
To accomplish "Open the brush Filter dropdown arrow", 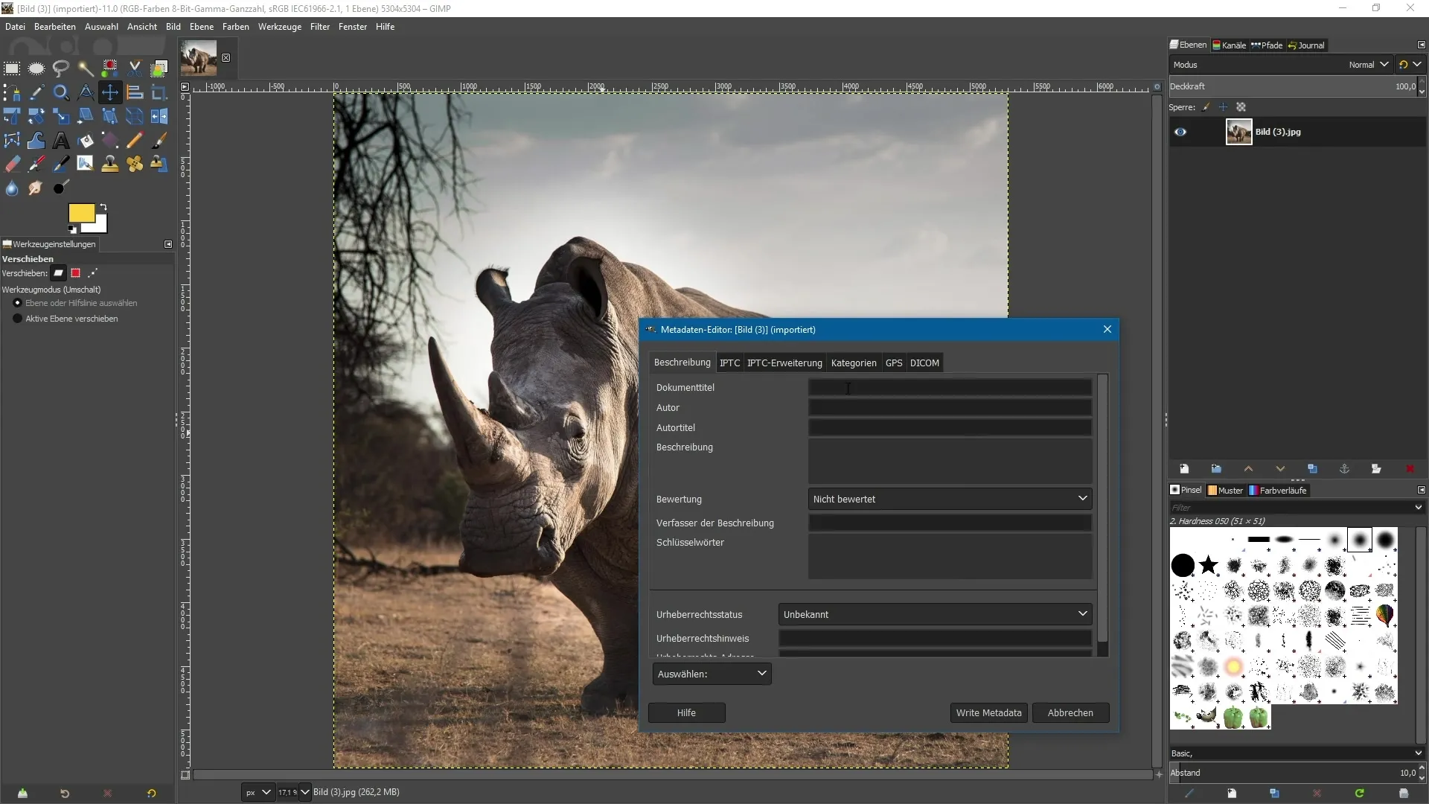I will [x=1417, y=508].
